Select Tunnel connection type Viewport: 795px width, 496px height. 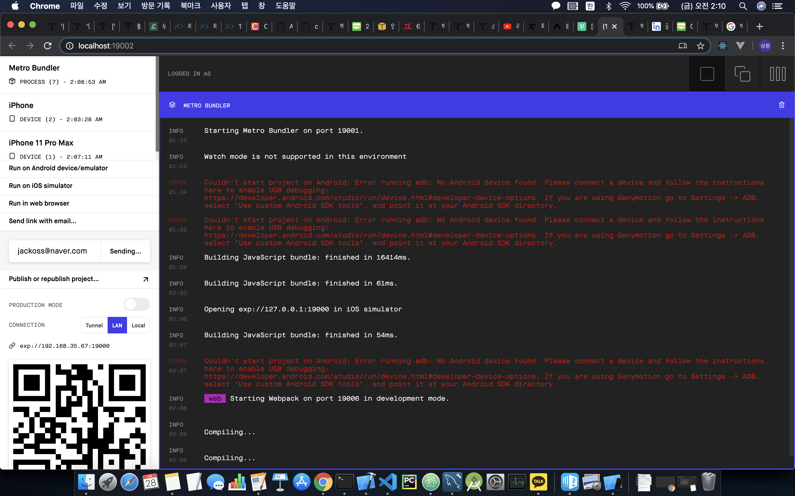coord(94,325)
